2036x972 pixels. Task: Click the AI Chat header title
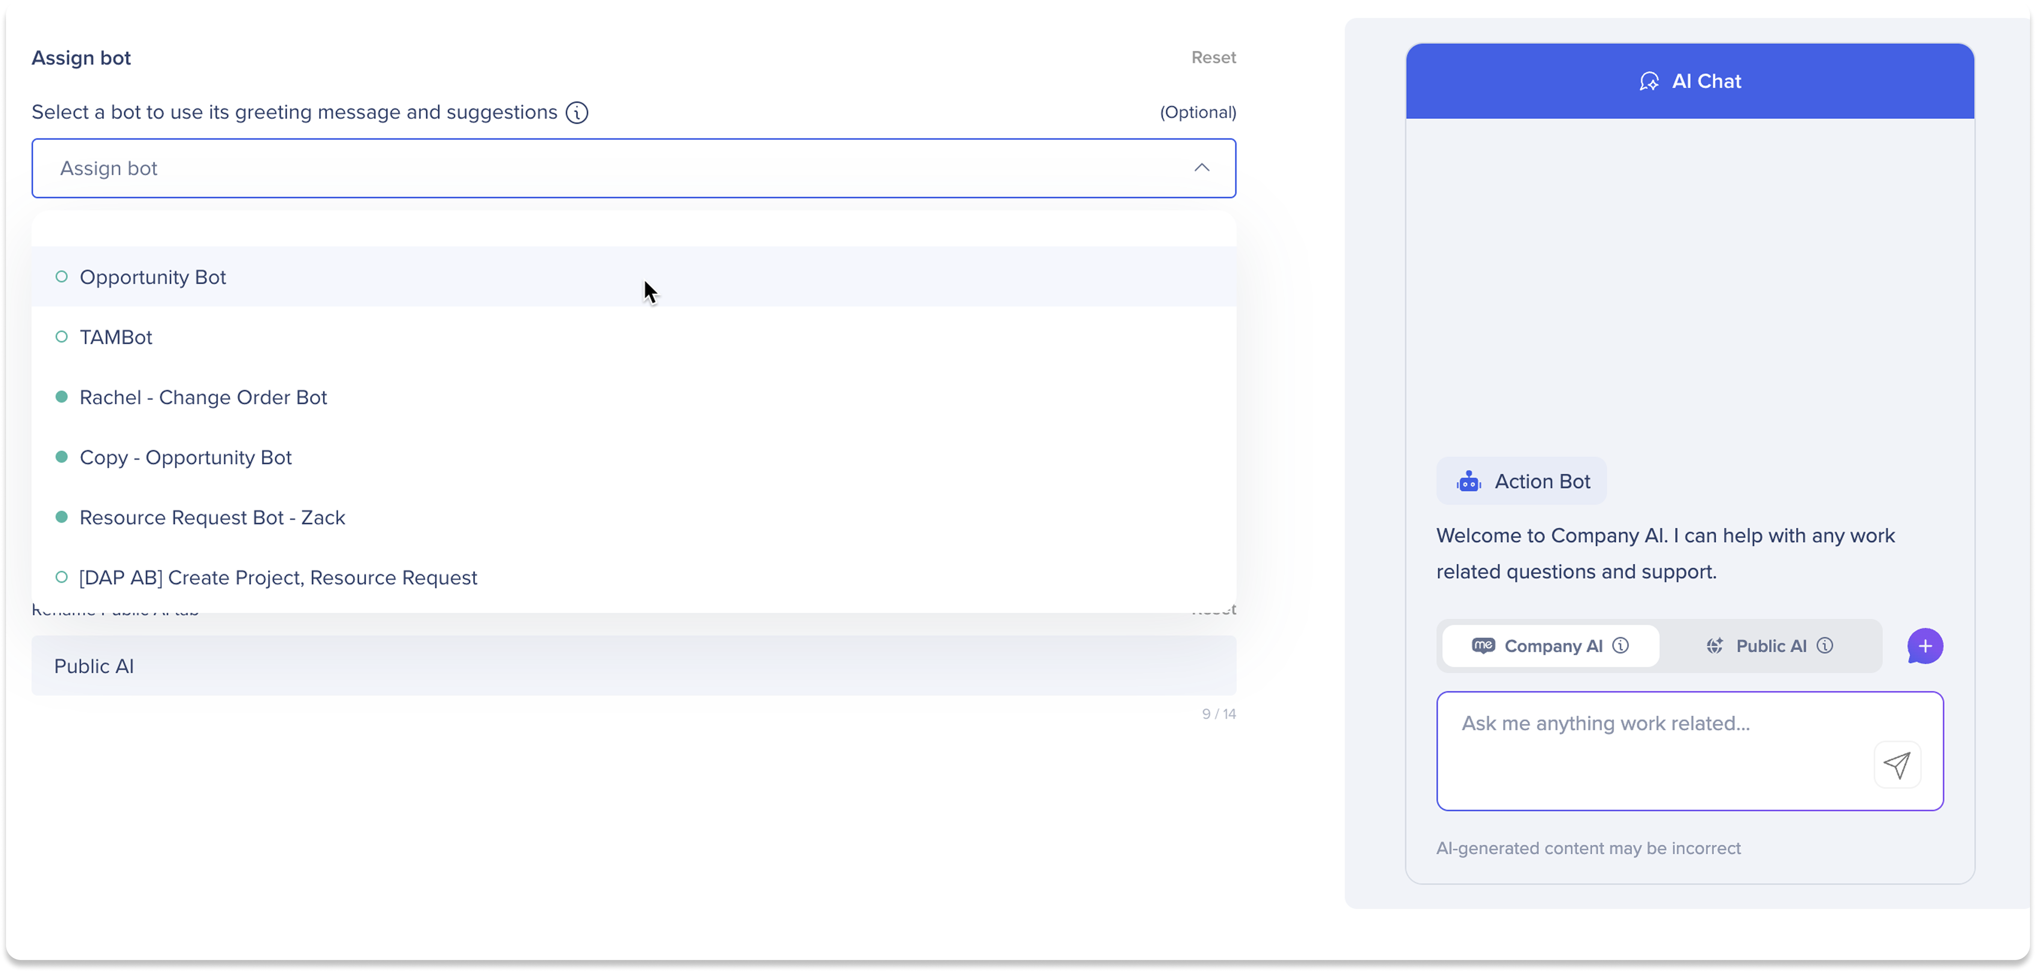click(x=1707, y=82)
